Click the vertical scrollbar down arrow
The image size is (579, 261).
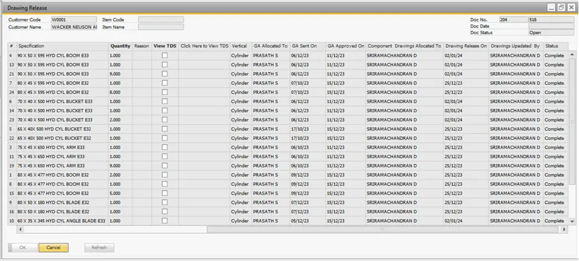pyautogui.click(x=572, y=221)
